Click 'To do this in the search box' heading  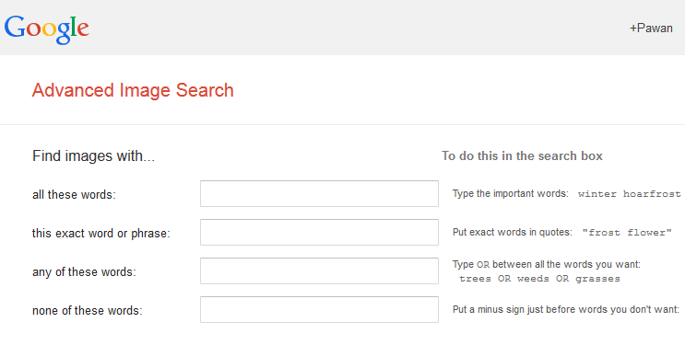[x=522, y=155]
